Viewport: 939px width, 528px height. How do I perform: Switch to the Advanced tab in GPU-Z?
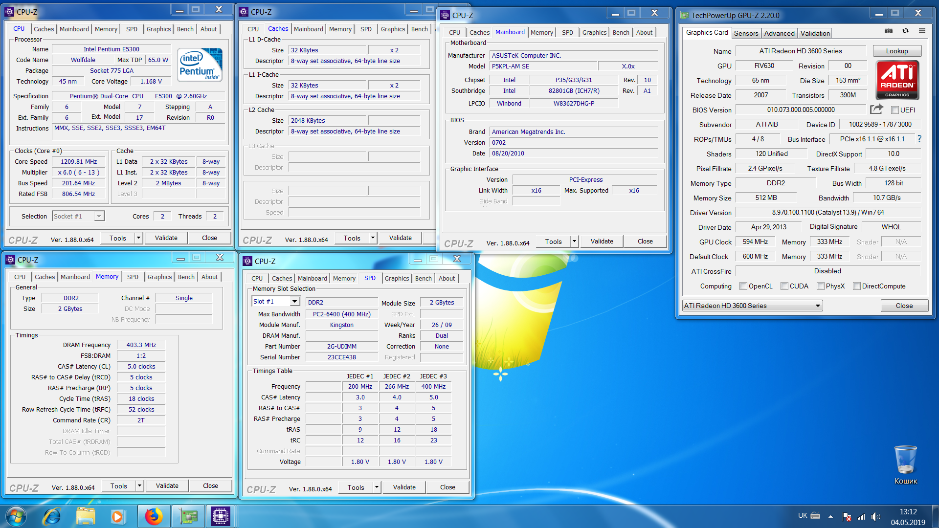tap(779, 33)
